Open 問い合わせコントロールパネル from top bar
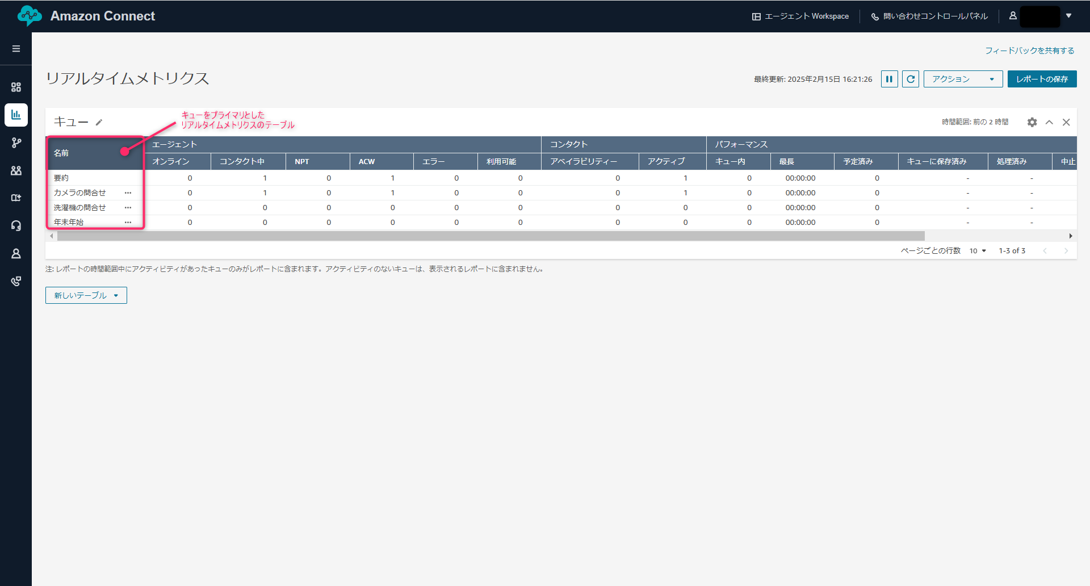1090x586 pixels. [x=929, y=16]
